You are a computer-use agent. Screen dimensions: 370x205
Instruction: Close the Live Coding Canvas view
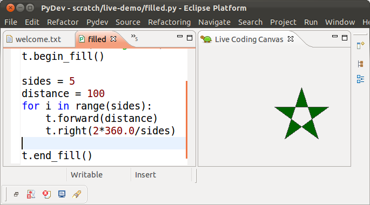(291, 39)
